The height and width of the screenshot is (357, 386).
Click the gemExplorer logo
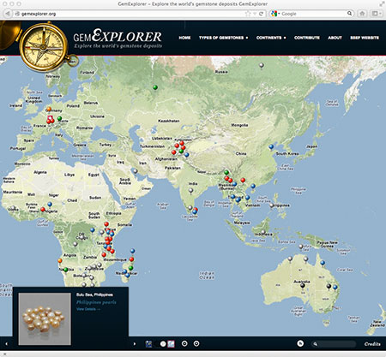click(x=118, y=39)
